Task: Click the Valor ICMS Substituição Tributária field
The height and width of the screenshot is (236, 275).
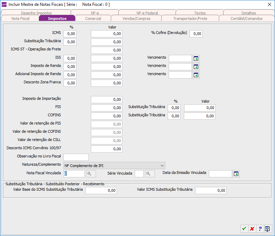Action: tap(211, 190)
